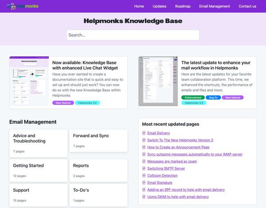Viewport: 266px width, 208px height.
Task: Open Adding an SPF record link
Action: coord(186,190)
